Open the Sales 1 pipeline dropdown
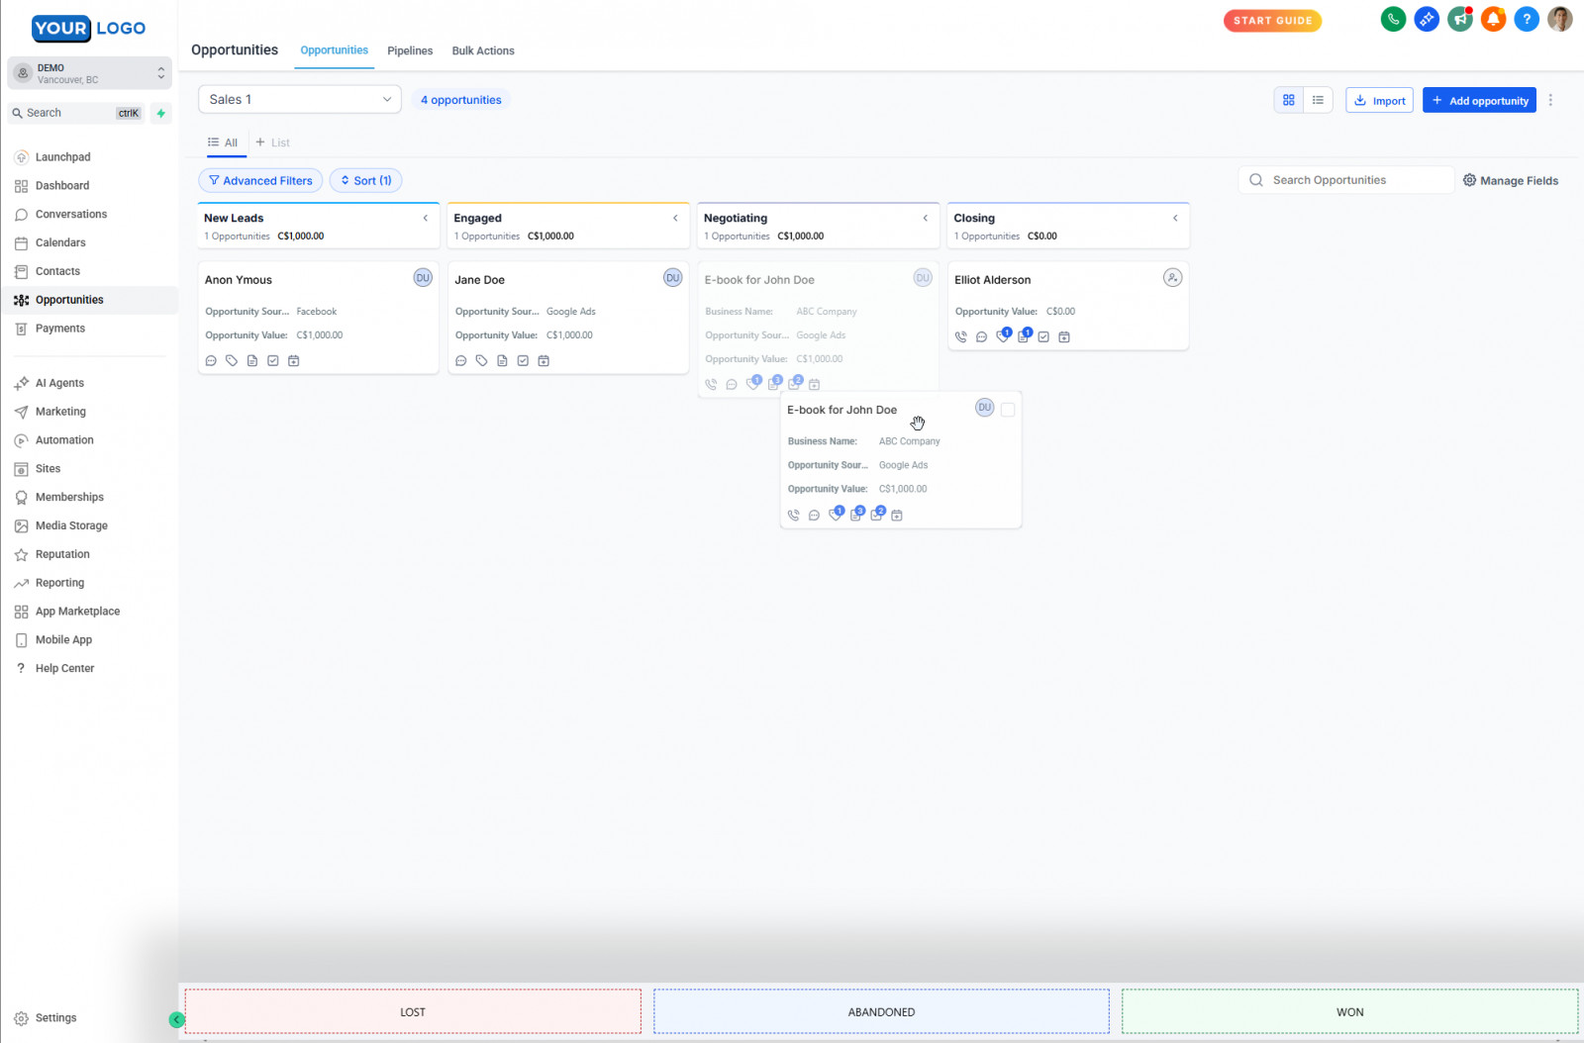 (x=300, y=99)
